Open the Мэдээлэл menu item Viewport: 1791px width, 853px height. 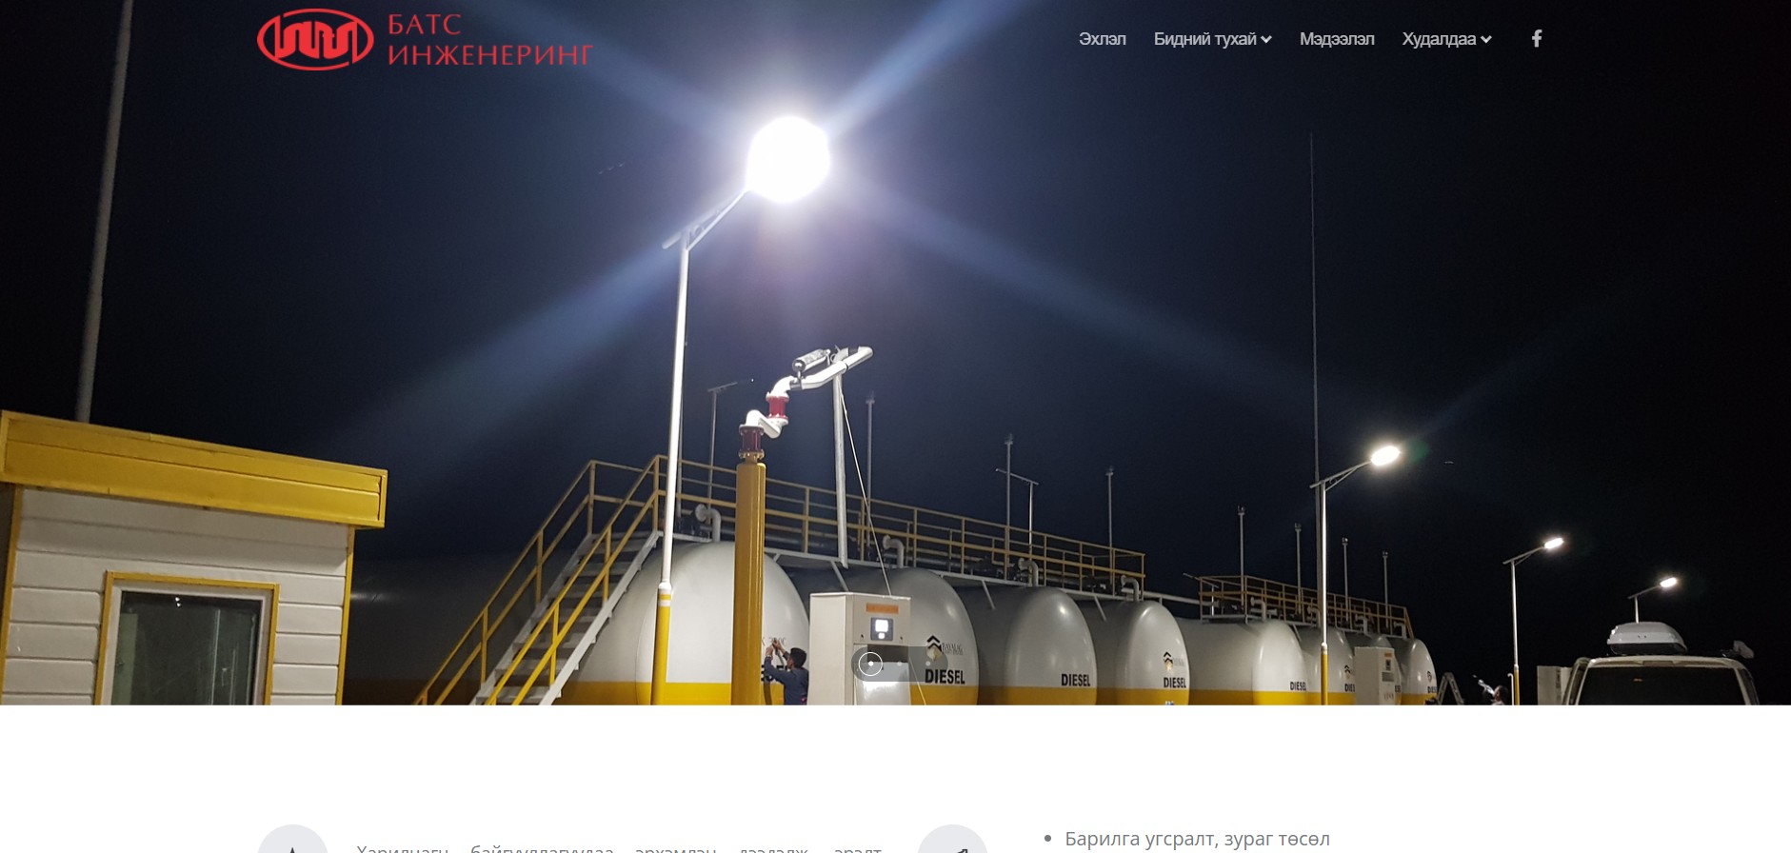pos(1337,39)
